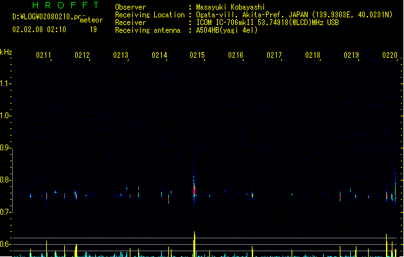
Task: Click the 0216 time marker
Action: pos(236,55)
